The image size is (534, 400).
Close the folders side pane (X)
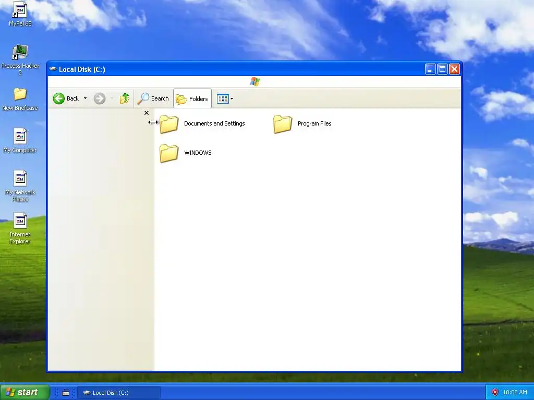(x=147, y=113)
